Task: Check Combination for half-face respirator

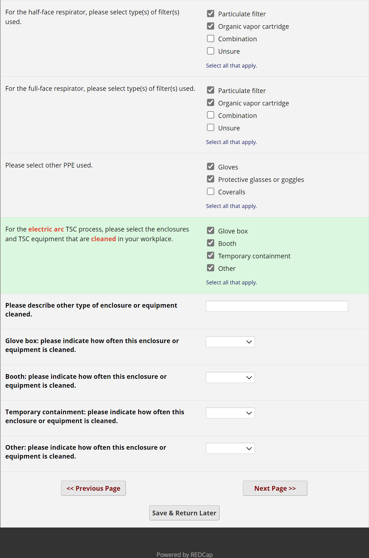Action: tap(211, 38)
